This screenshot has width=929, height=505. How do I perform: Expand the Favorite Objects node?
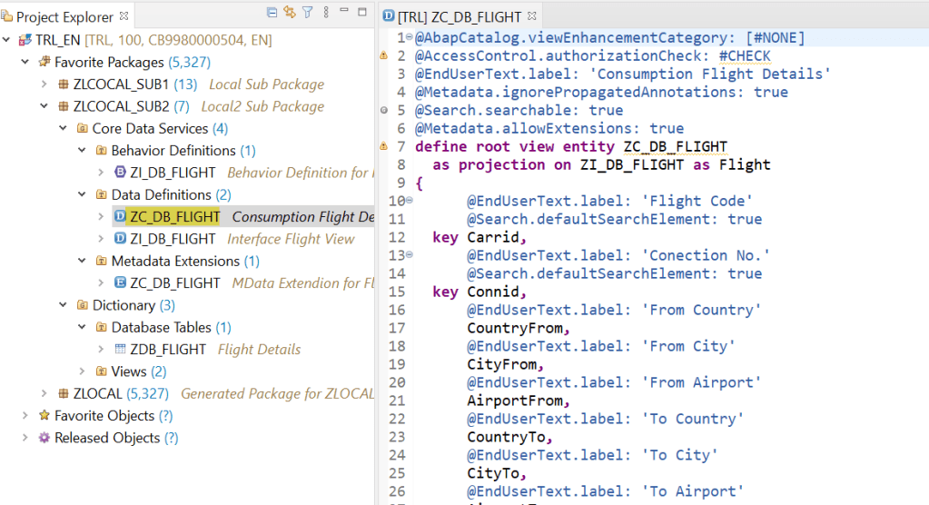tap(25, 415)
